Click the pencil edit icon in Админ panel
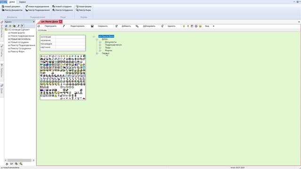This screenshot has width=301, height=169. point(18,26)
